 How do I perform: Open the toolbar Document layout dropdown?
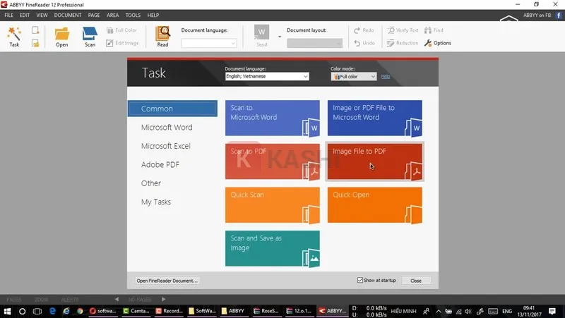(x=314, y=43)
